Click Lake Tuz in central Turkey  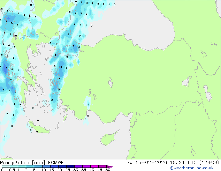coord(110,82)
